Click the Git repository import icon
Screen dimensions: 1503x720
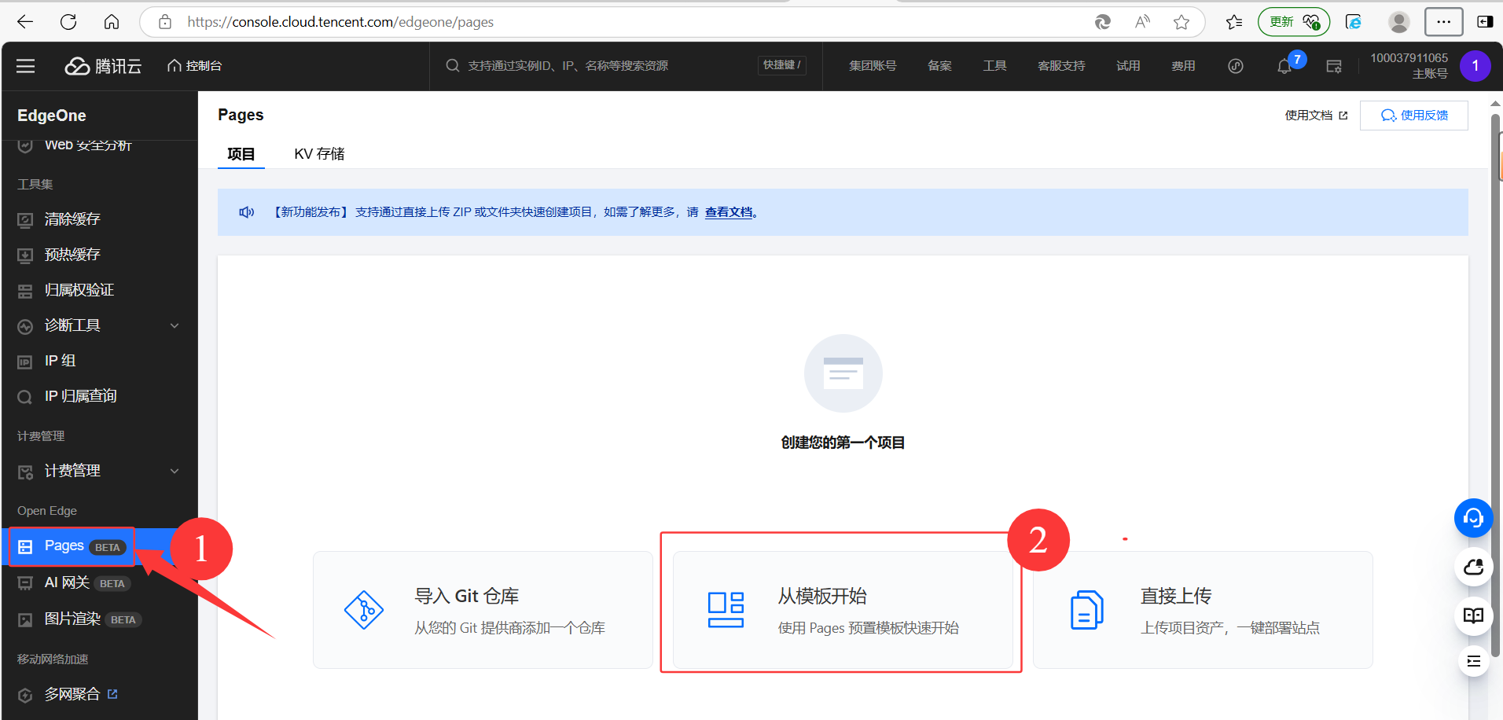tap(364, 610)
